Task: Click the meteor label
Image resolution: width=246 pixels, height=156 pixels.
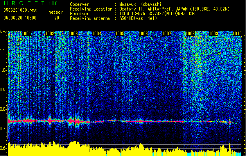Action: [56, 12]
